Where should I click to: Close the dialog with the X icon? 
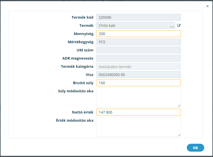(207, 6)
